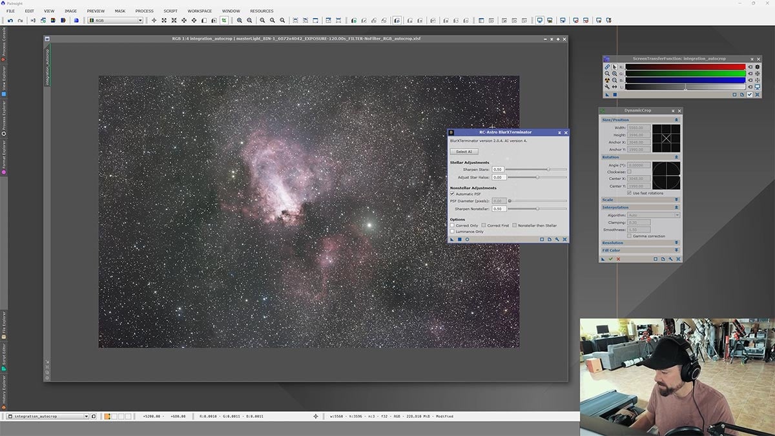Click the Select AI button
This screenshot has height=436, width=775.
[464, 151]
